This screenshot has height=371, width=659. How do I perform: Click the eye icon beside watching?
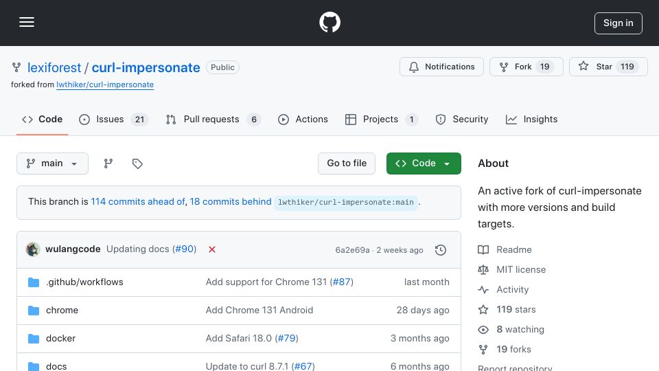[483, 330]
